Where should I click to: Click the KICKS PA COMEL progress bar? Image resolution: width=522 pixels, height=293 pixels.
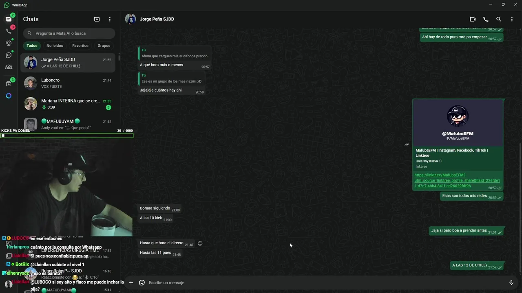coord(67,136)
